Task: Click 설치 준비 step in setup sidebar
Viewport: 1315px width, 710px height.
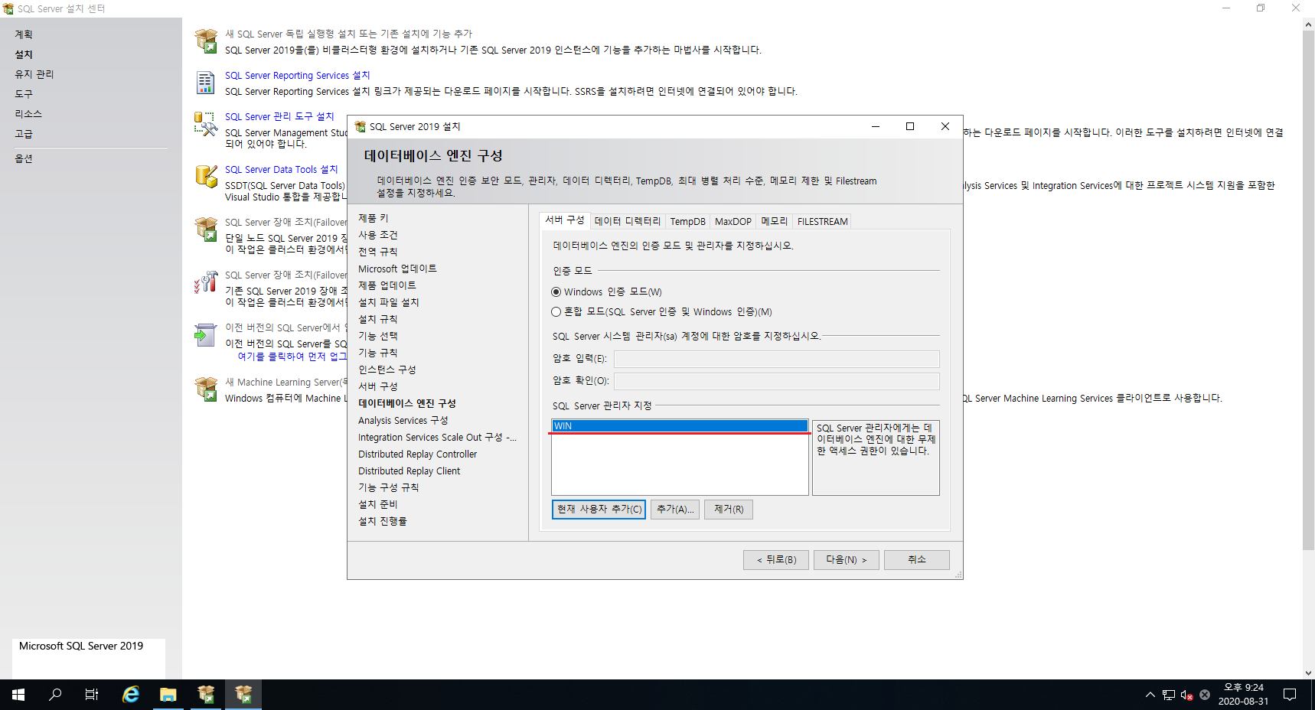Action: click(378, 504)
